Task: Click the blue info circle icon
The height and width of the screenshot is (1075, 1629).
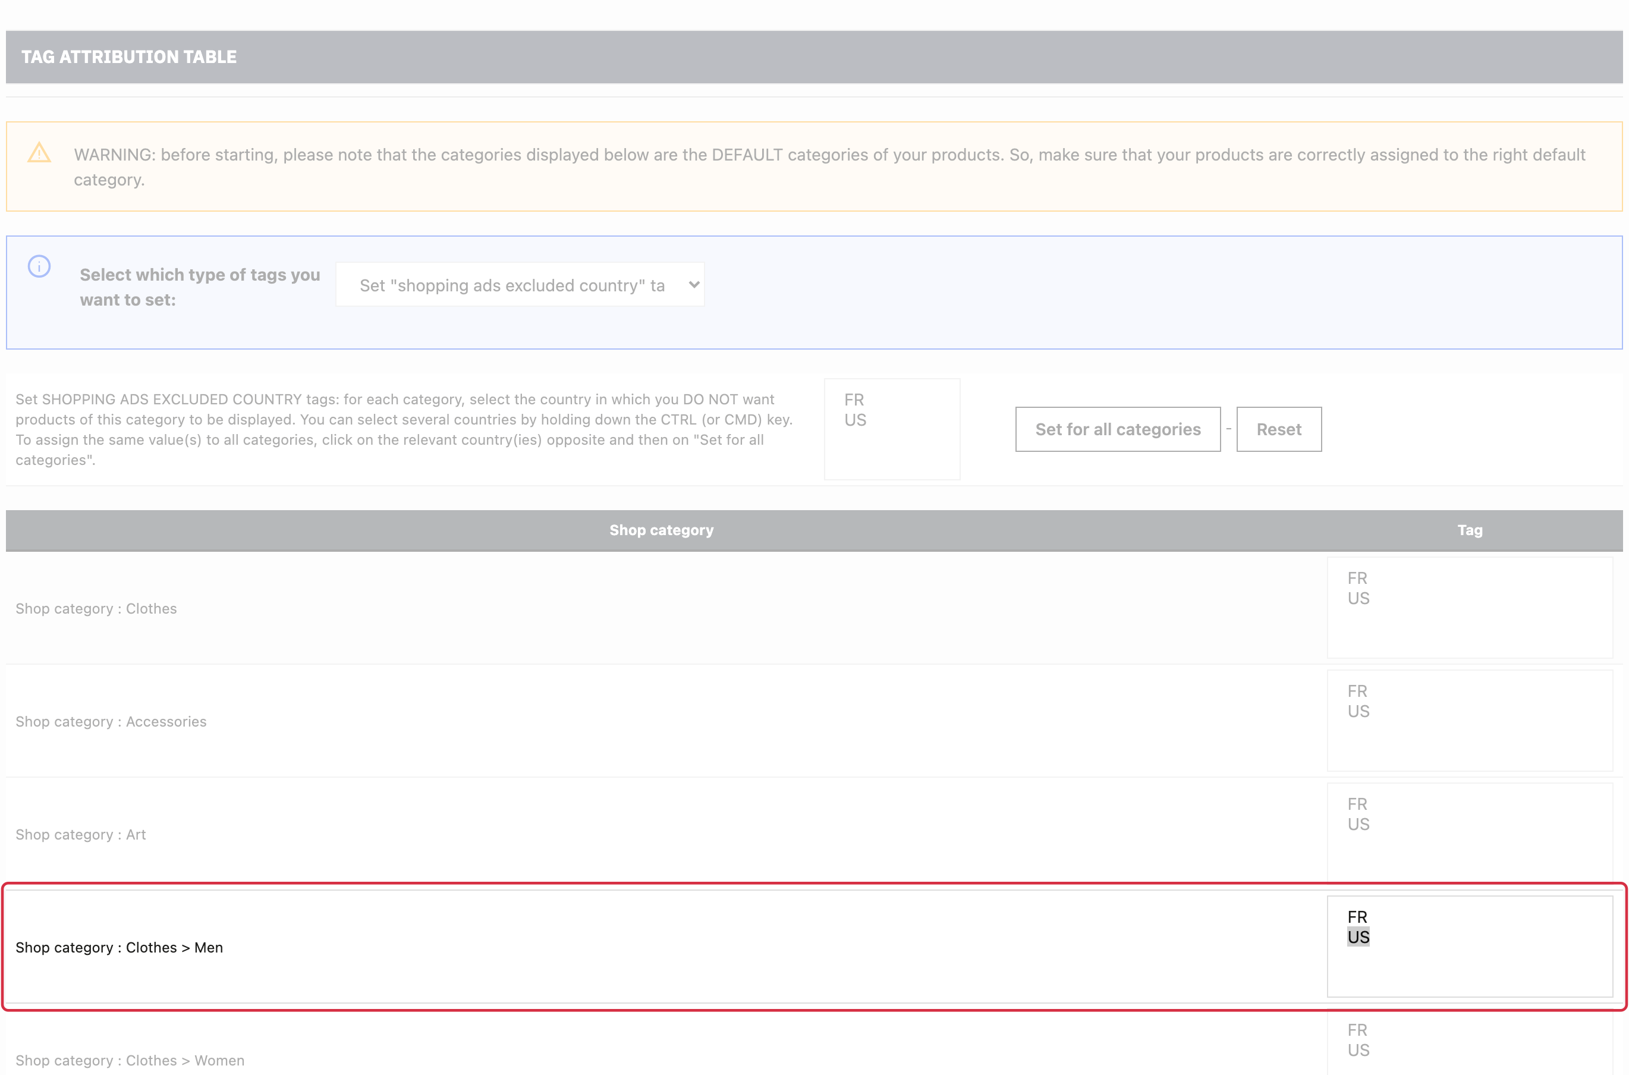Action: [39, 266]
